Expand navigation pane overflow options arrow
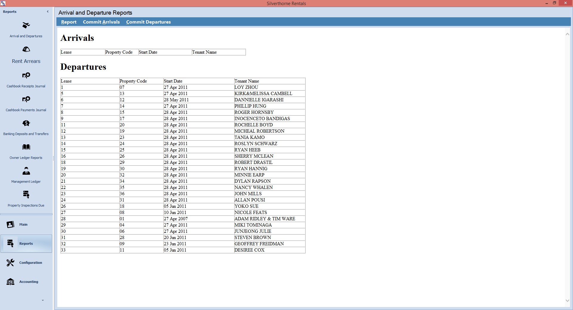This screenshot has height=310, width=573. pos(43,300)
